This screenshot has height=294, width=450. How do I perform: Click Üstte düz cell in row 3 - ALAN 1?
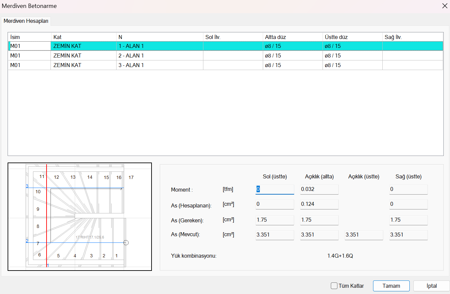coord(353,65)
